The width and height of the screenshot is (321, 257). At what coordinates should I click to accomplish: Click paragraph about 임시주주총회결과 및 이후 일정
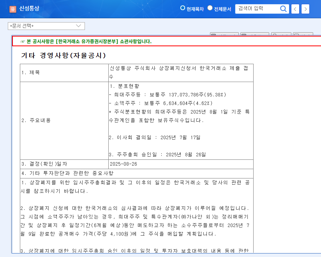tap(135, 187)
